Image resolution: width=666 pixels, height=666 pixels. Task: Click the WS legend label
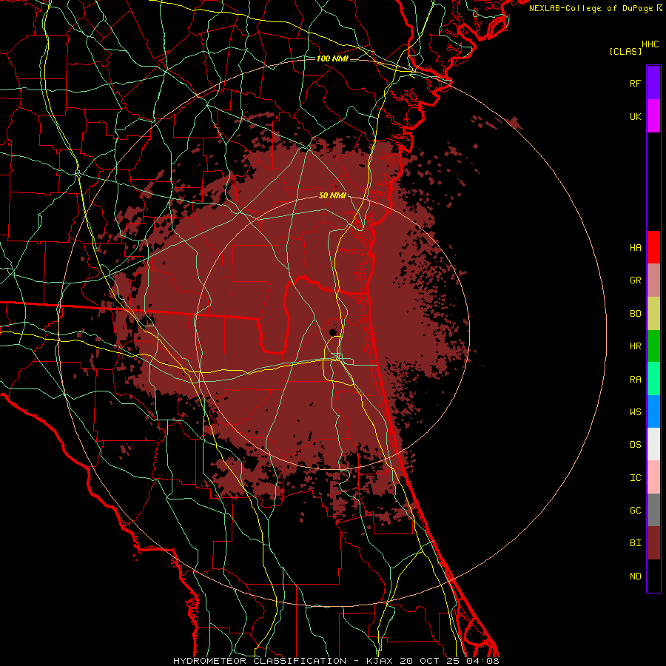(x=636, y=412)
